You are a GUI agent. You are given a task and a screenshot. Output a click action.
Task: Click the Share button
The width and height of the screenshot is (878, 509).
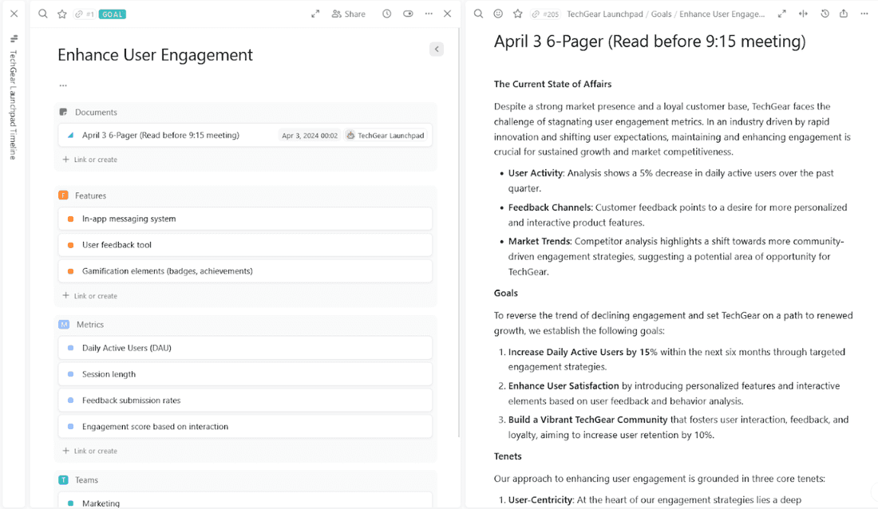pyautogui.click(x=349, y=14)
